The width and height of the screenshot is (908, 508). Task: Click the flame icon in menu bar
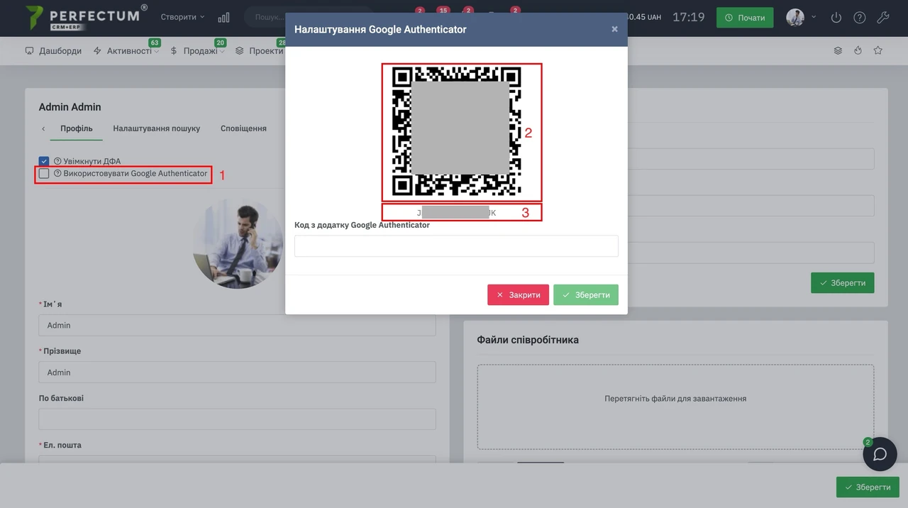(x=858, y=50)
